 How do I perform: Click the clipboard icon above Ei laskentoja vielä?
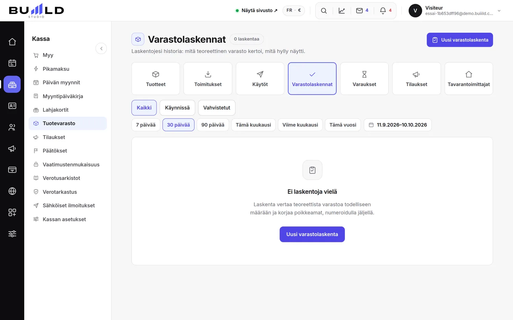[312, 170]
